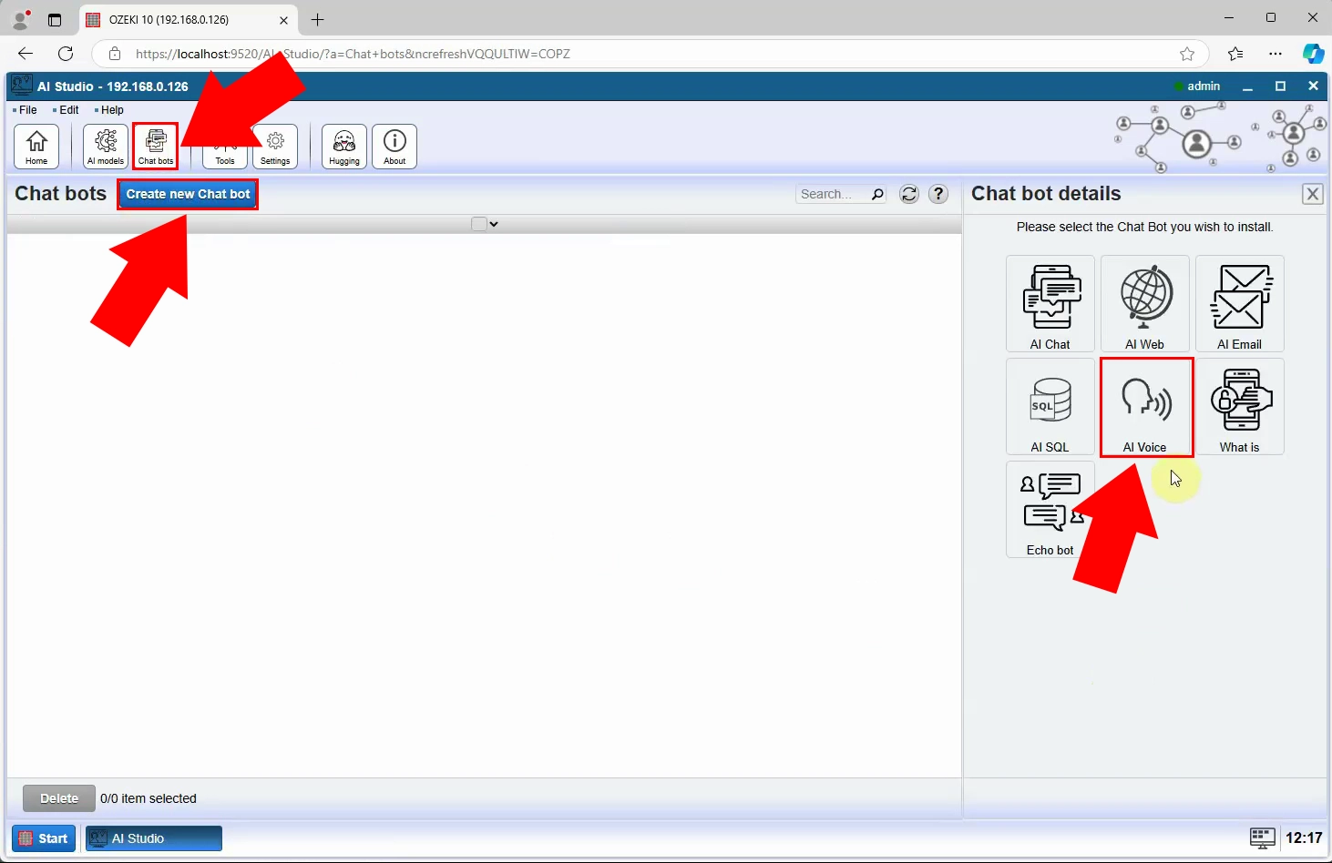Click the browser back arrow
The width and height of the screenshot is (1332, 863).
click(x=26, y=54)
